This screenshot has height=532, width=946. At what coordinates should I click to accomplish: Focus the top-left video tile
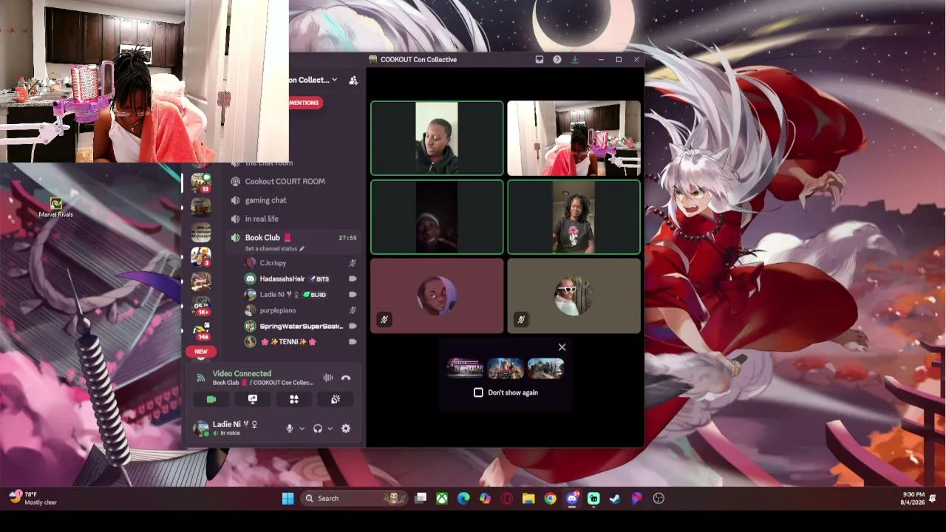click(437, 138)
